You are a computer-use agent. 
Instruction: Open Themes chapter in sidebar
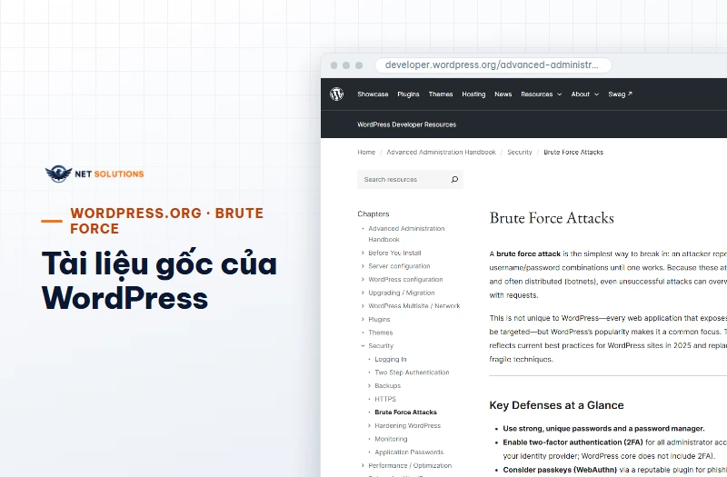click(380, 333)
